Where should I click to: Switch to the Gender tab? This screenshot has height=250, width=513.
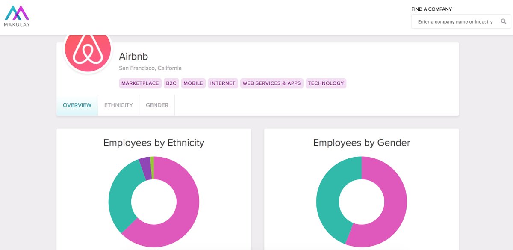point(157,105)
